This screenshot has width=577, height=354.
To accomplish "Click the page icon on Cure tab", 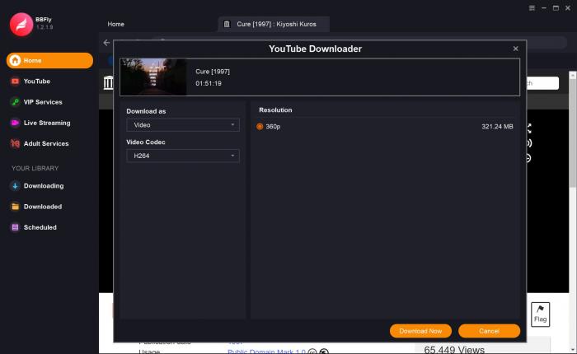I will pos(227,24).
